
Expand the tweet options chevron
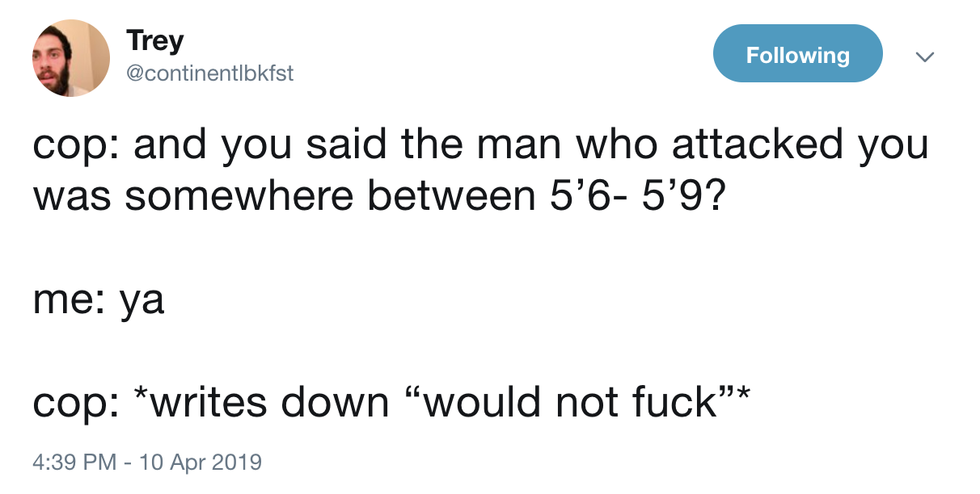point(924,57)
